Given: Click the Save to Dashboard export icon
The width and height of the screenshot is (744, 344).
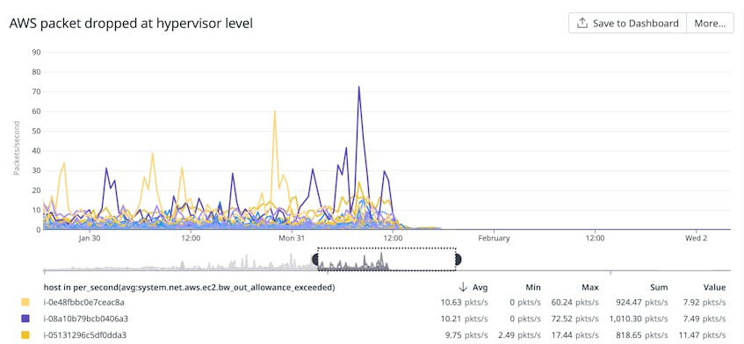Looking at the screenshot, I should click(582, 23).
